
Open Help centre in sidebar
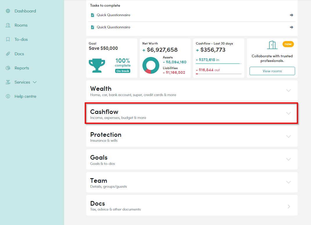26,96
